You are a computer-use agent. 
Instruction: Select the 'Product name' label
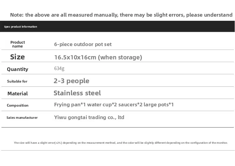point(18,44)
